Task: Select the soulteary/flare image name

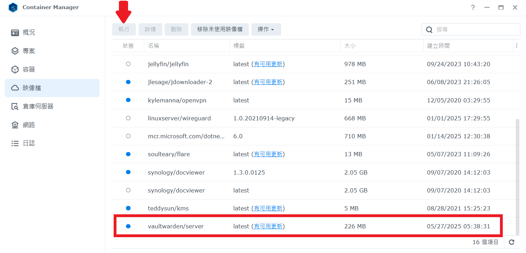Action: point(169,154)
